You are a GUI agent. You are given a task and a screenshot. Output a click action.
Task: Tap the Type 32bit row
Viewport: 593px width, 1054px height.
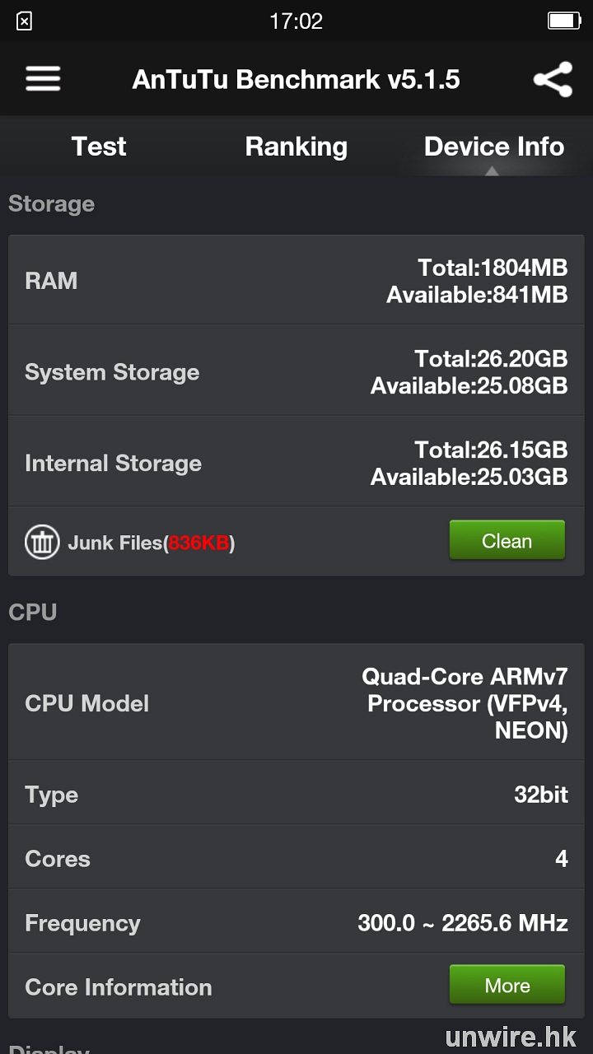point(296,795)
